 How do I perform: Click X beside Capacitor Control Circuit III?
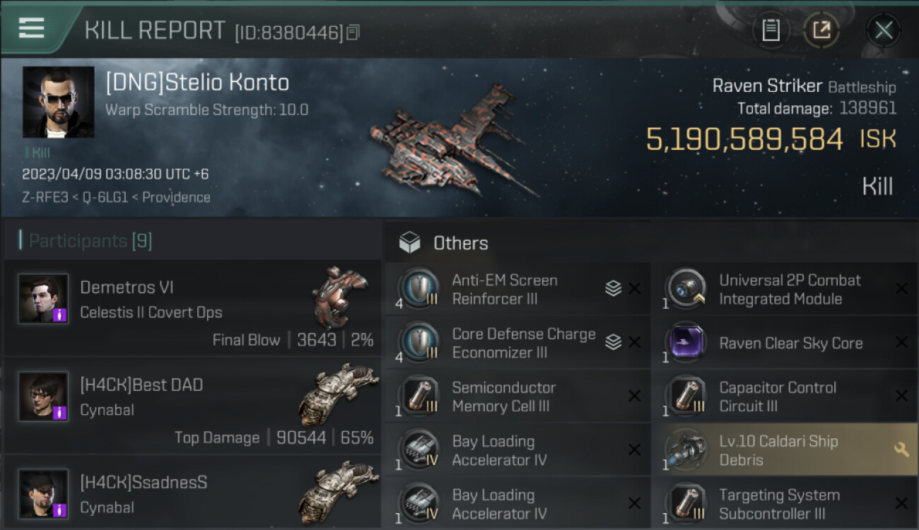point(901,396)
